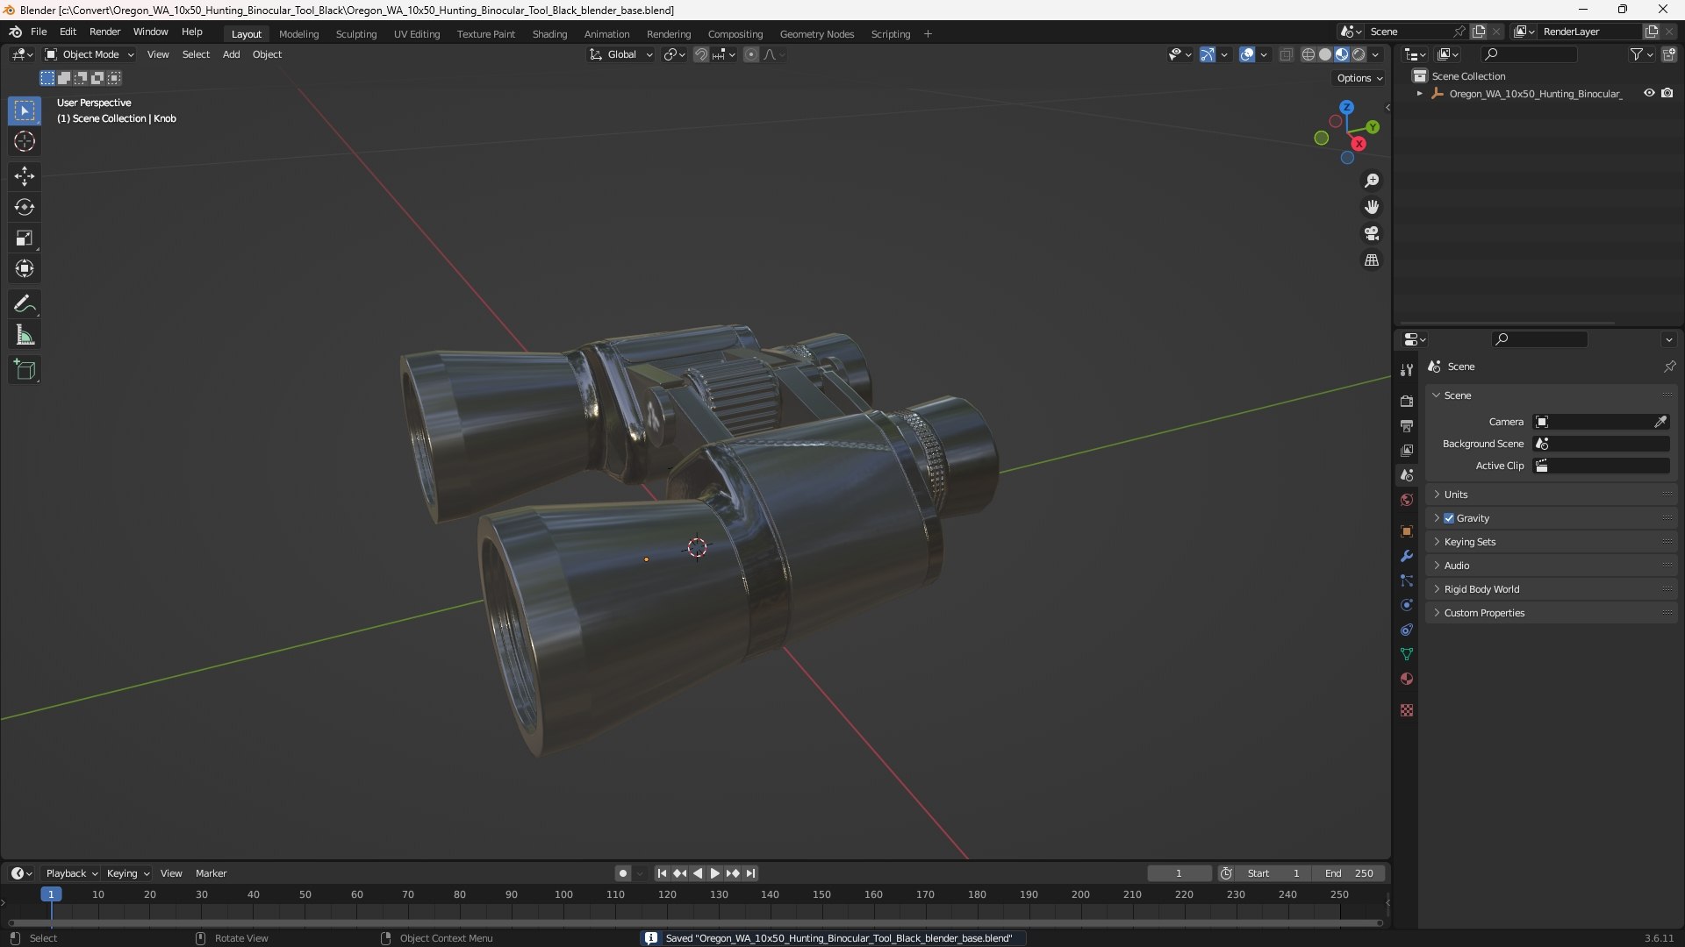The height and width of the screenshot is (947, 1685).
Task: Toggle proportional editing button
Action: click(751, 54)
